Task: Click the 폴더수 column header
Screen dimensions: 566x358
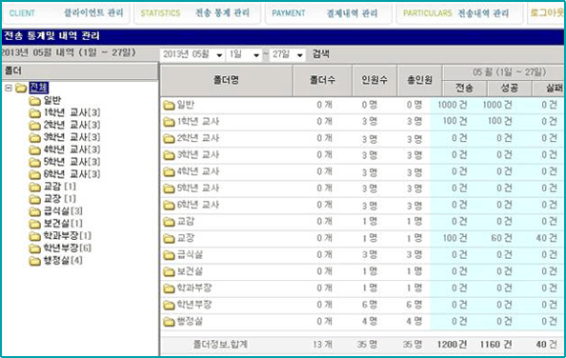Action: pyautogui.click(x=323, y=80)
